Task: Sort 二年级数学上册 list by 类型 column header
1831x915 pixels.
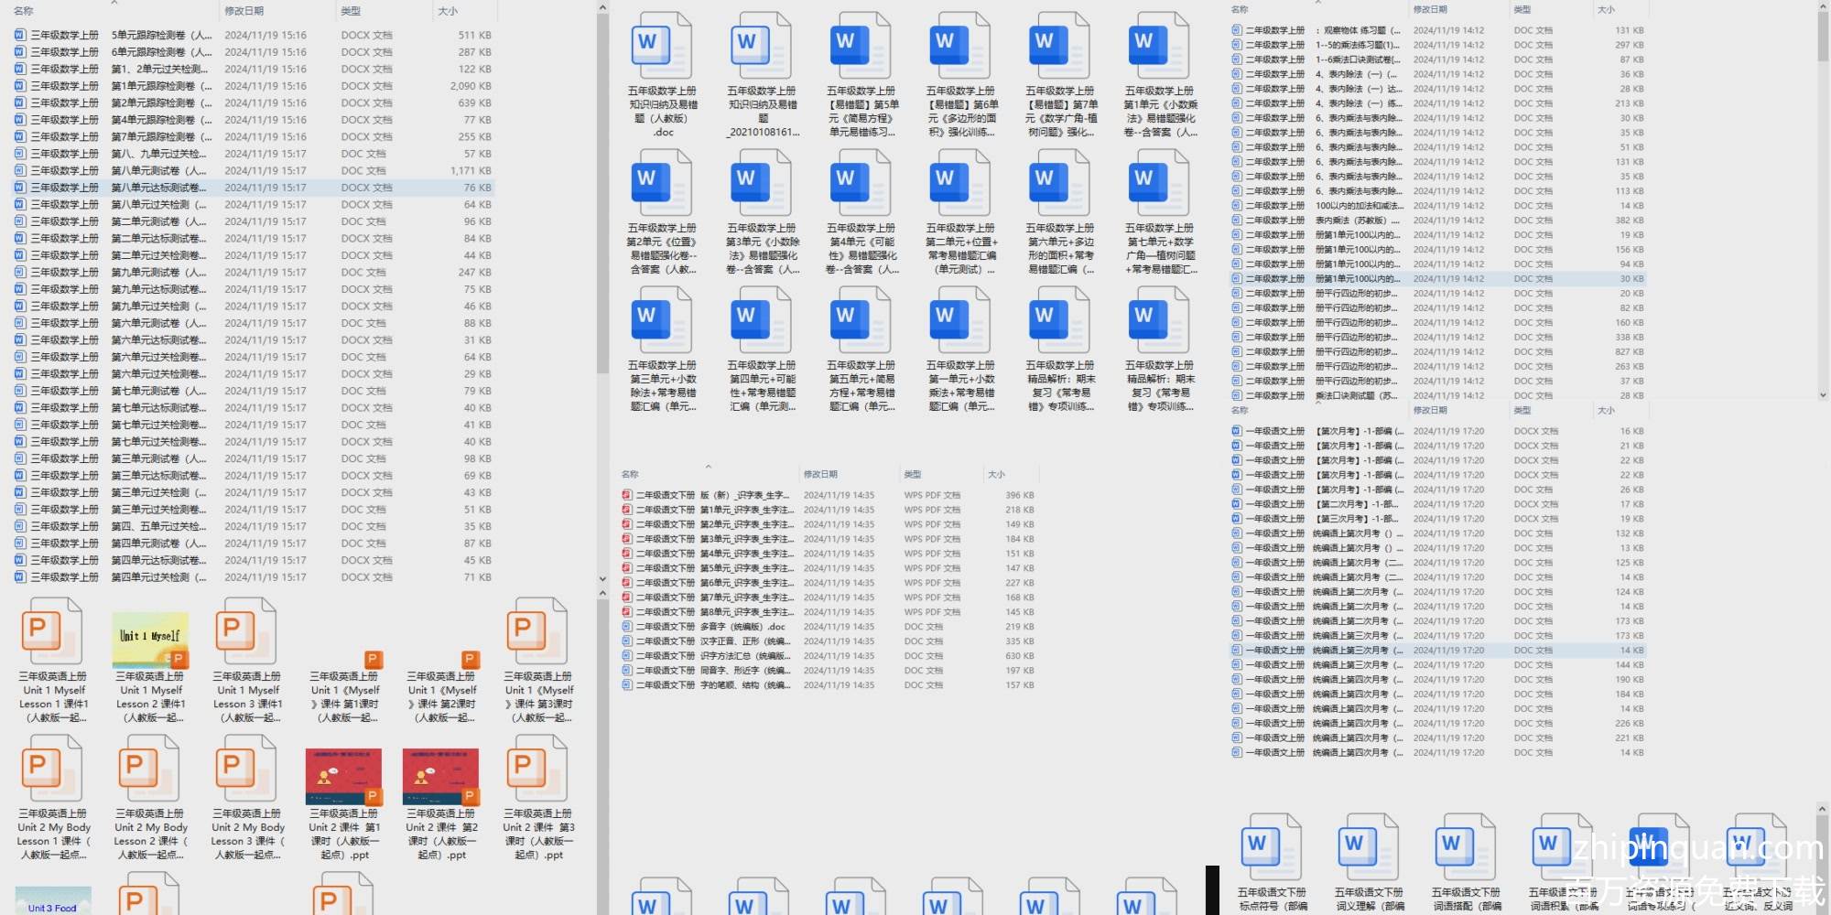Action: tap(1522, 9)
